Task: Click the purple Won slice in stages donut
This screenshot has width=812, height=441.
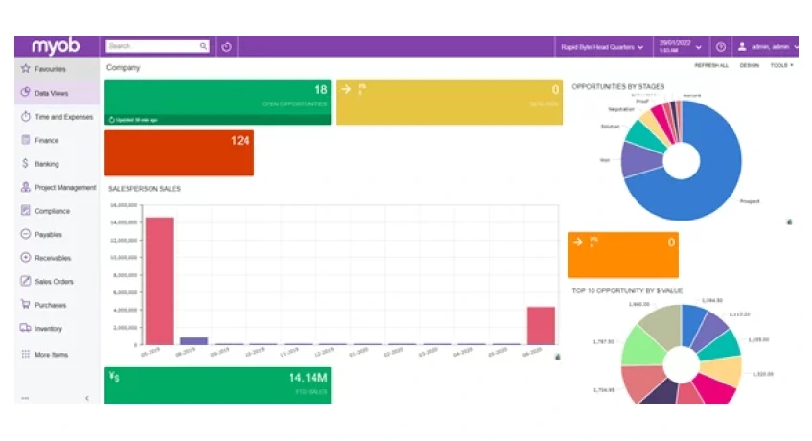Action: [x=640, y=159]
